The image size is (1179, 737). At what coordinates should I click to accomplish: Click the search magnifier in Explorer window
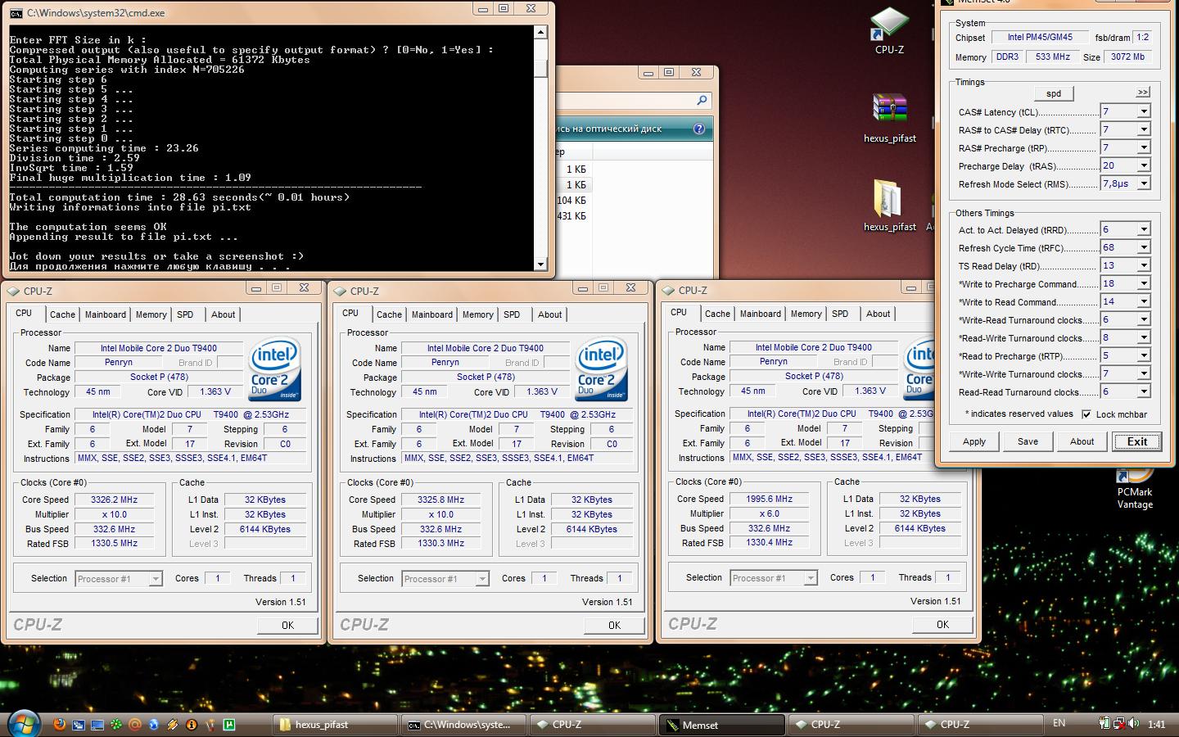tap(702, 100)
